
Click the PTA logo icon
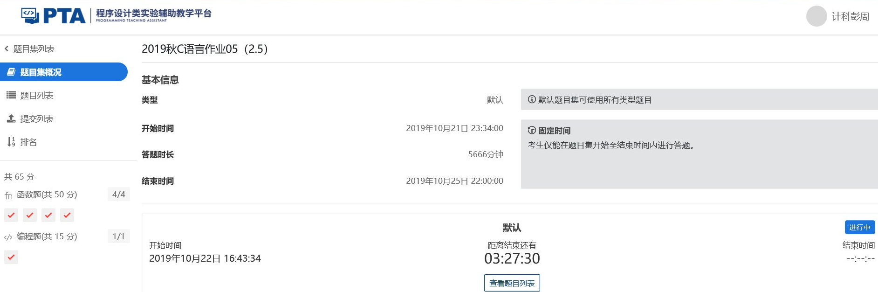click(31, 16)
